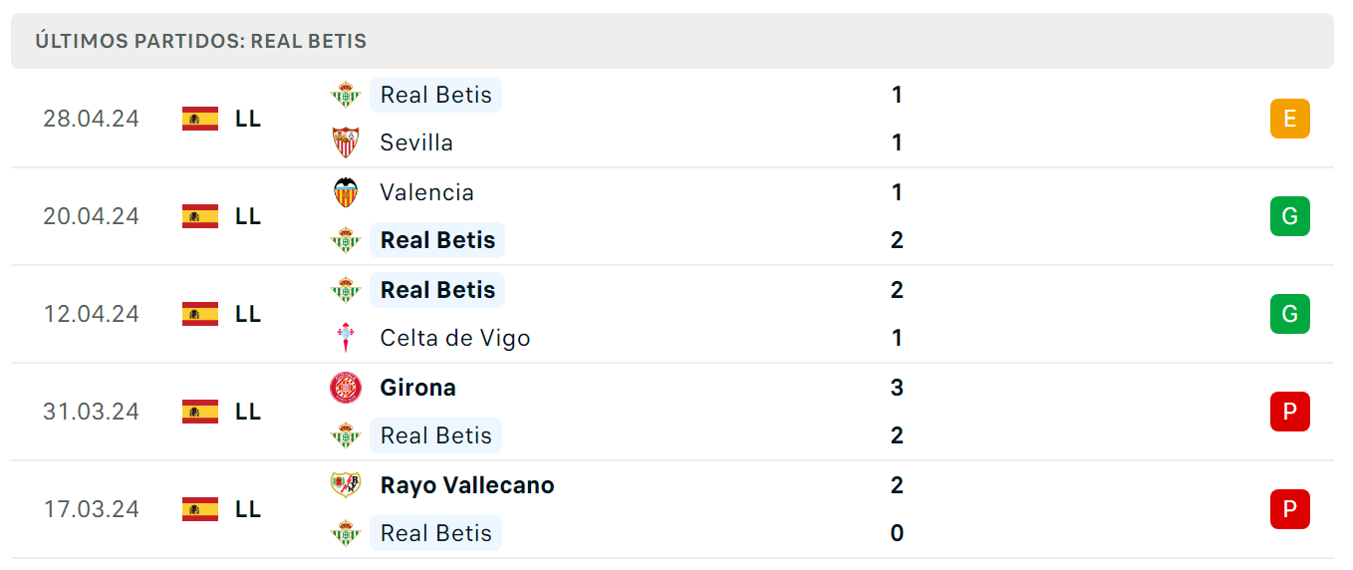The height and width of the screenshot is (570, 1353).
Task: Click green G badge for Valencia match
Action: (x=1290, y=216)
